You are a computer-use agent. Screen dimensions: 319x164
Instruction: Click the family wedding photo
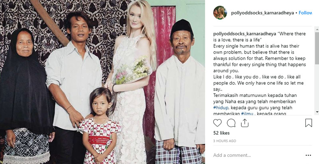coord(102,82)
